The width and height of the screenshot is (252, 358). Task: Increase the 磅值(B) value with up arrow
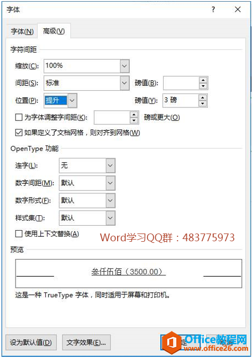203,80
